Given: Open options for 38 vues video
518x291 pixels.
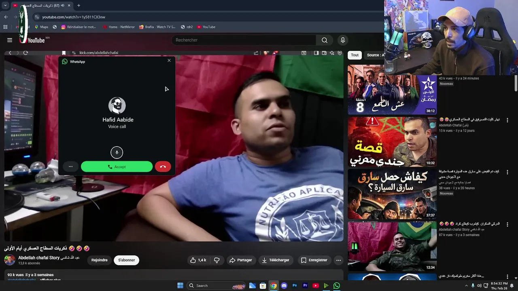Looking at the screenshot, I should [x=507, y=172].
